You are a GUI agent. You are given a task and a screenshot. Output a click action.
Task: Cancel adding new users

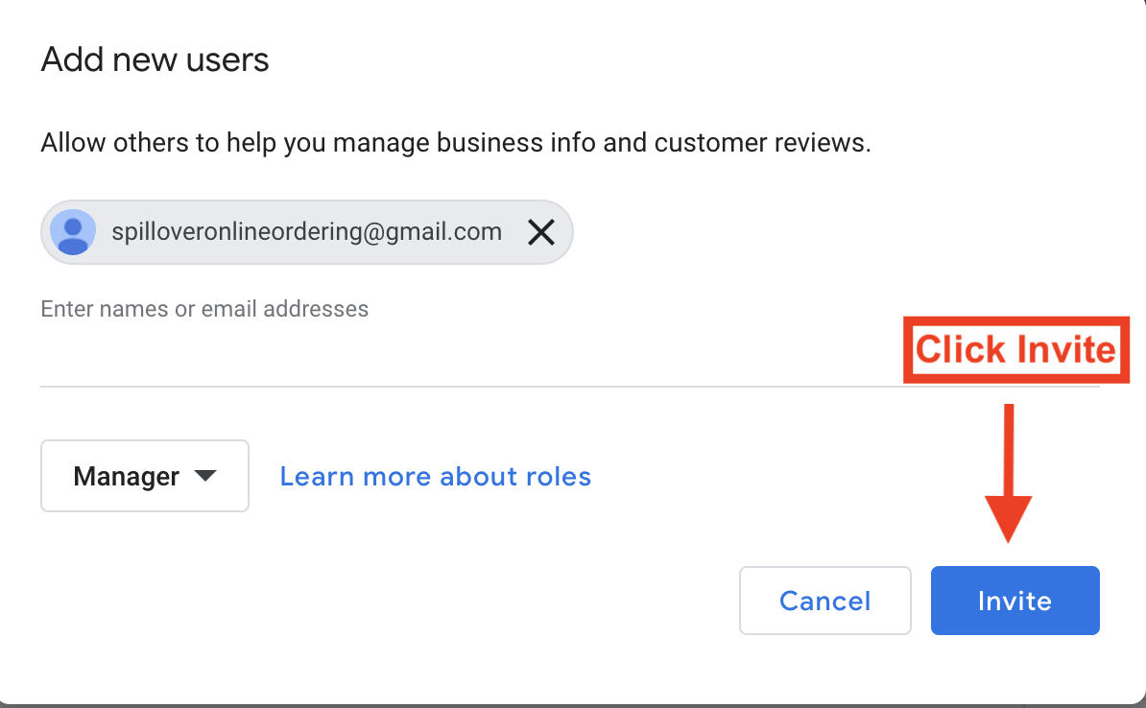click(825, 601)
